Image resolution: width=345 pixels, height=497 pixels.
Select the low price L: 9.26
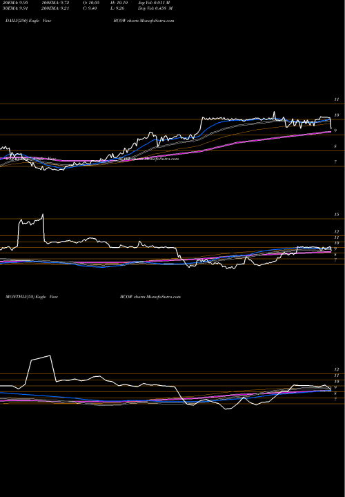pyautogui.click(x=117, y=8)
